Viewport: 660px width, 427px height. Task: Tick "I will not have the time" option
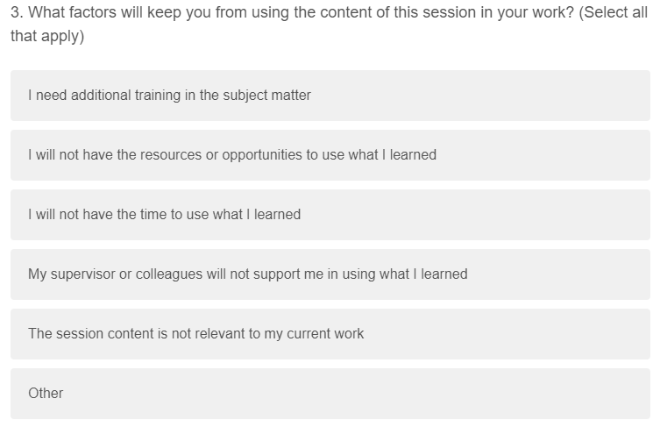pos(164,214)
